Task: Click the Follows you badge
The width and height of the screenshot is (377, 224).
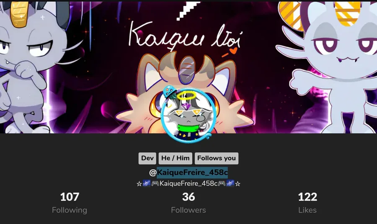Action: (x=217, y=158)
